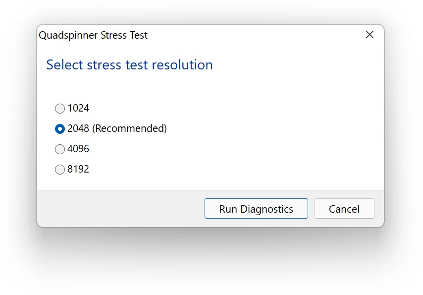This screenshot has width=423, height=295.
Task: Click the "Select stress test resolution" heading
Action: 129,65
